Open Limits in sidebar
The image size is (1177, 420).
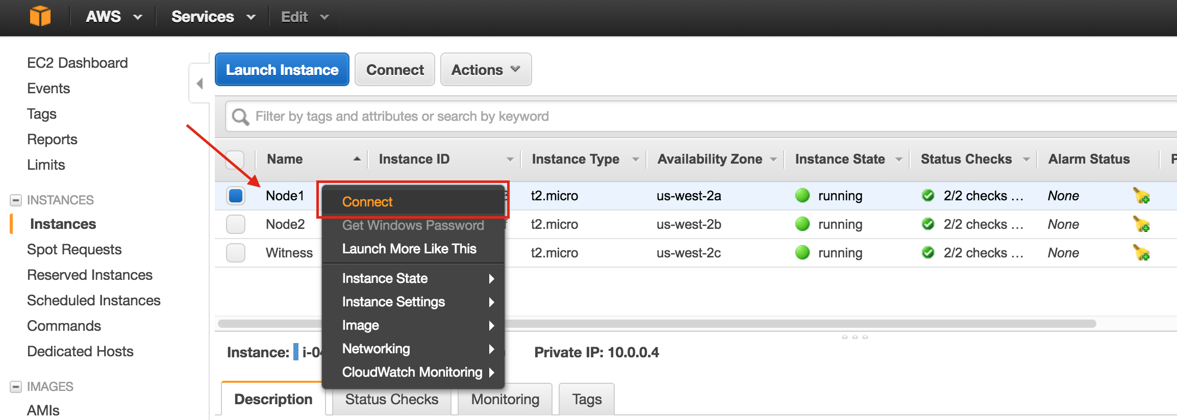click(x=46, y=165)
